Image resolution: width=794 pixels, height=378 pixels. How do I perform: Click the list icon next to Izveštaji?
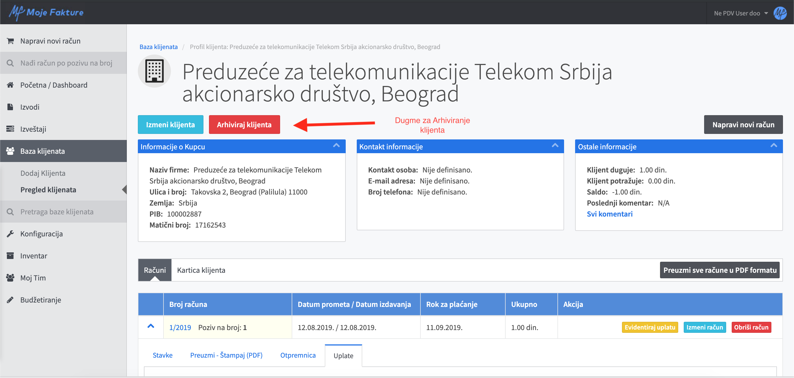coord(10,129)
